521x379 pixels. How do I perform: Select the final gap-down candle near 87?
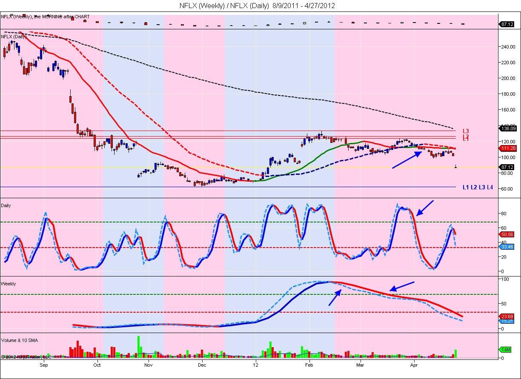tap(456, 166)
